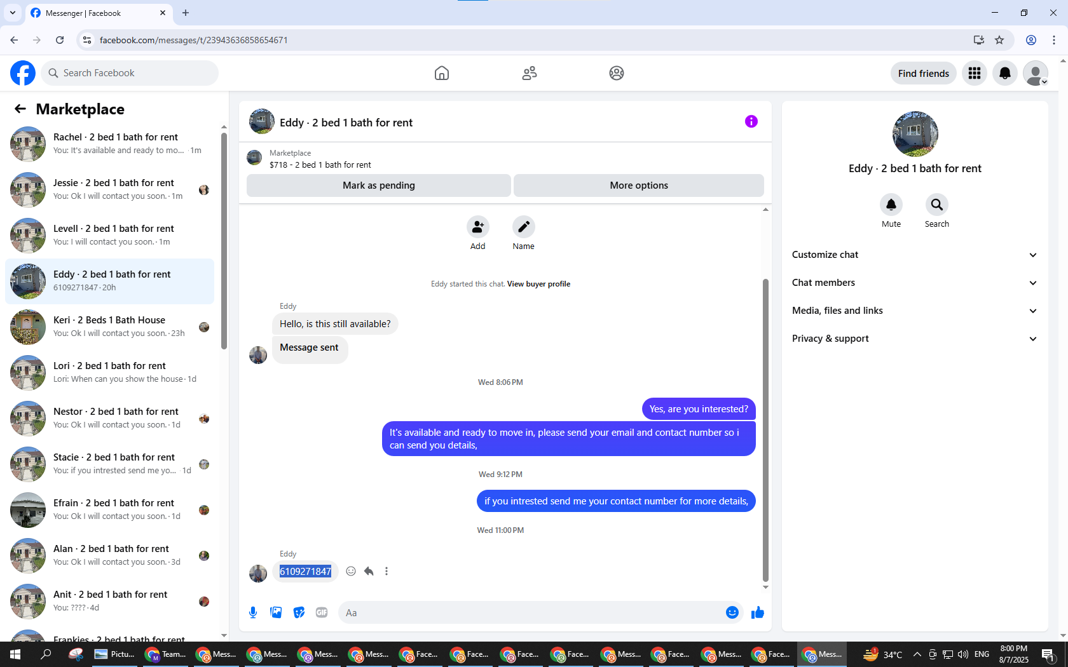Send a thumbs up like
Screen dimensions: 1068x667
[758, 612]
